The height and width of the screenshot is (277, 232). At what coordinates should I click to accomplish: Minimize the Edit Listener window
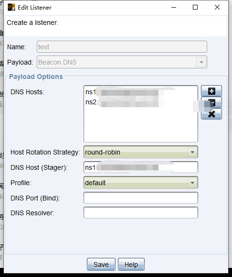coord(174,7)
